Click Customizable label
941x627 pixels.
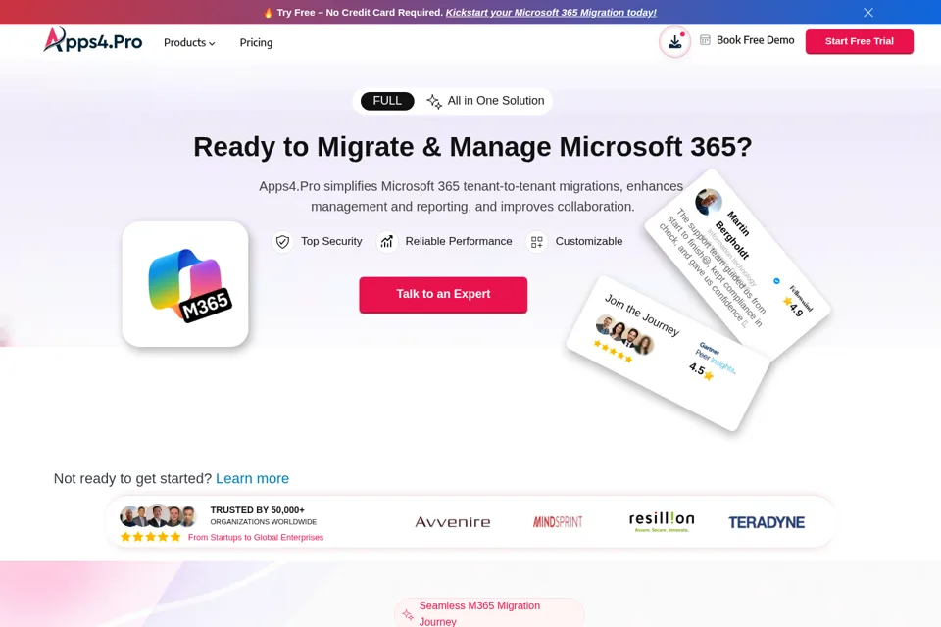pos(589,241)
